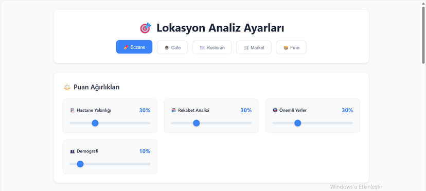
Task: Click the shopping cart icon on the Market button
Action: 246,47
